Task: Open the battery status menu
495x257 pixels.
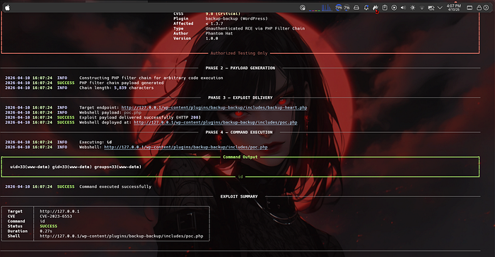Action: coord(431,8)
